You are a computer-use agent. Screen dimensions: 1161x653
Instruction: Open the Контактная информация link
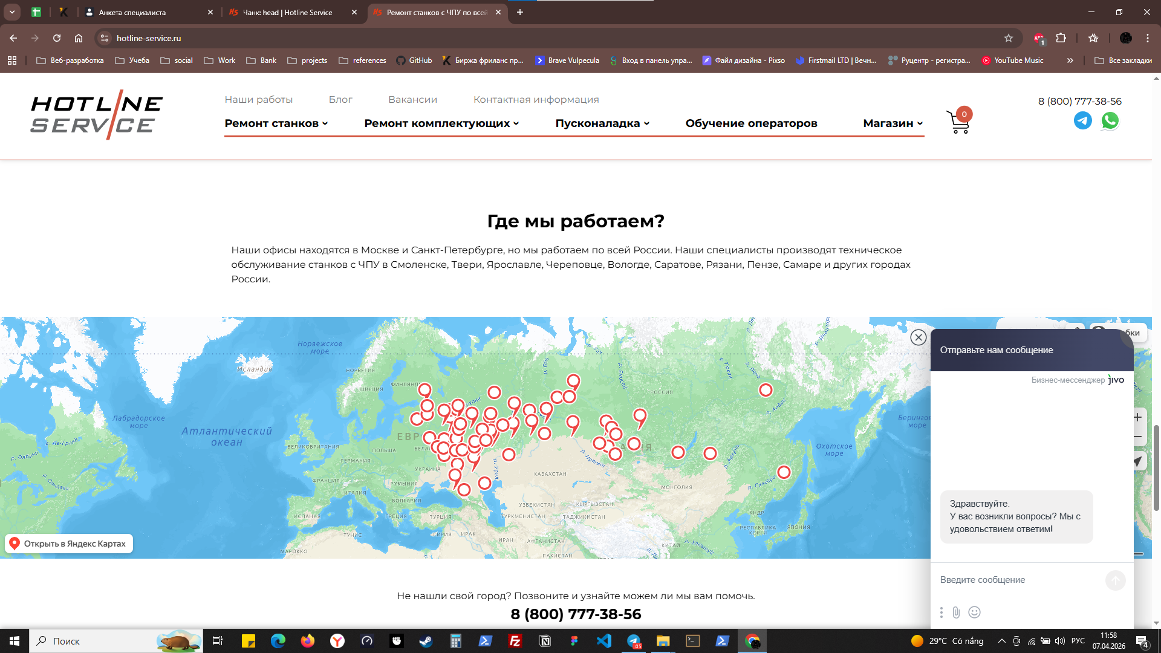[x=536, y=100]
